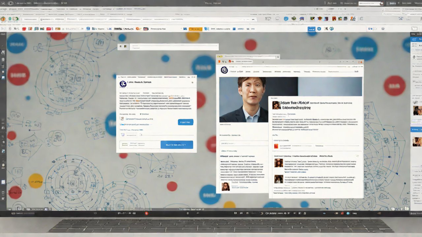This screenshot has width=422, height=237.
Task: Click the small gear icon in the left dialog header
Action: tap(192, 83)
